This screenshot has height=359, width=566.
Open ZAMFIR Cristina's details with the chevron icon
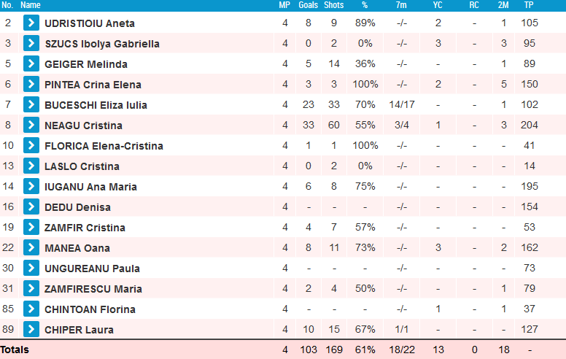(x=31, y=227)
